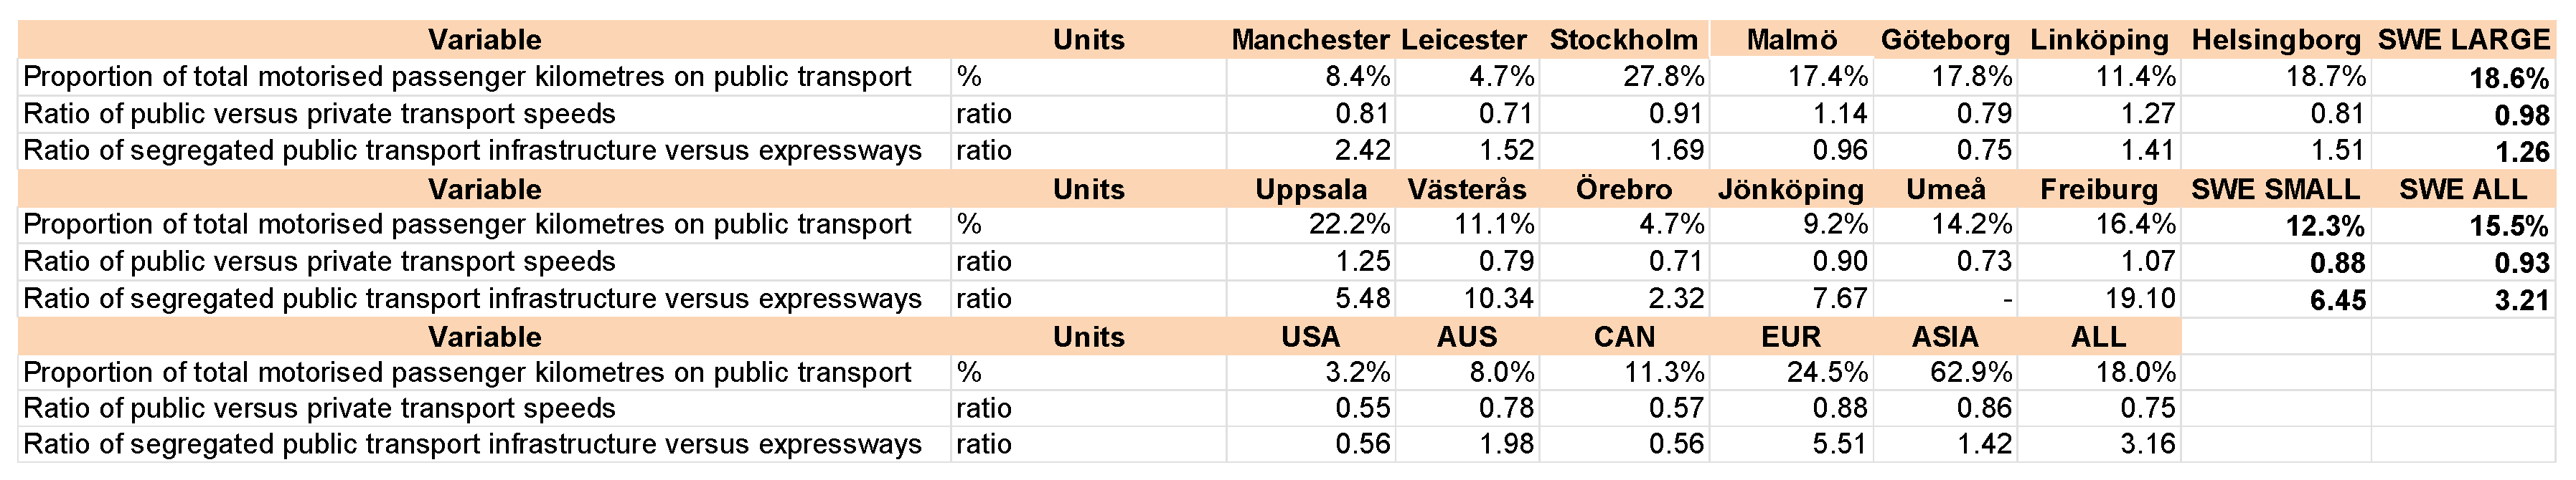2576x480 pixels.
Task: Click the Jönköping 7.67 cell
Action: [1791, 298]
